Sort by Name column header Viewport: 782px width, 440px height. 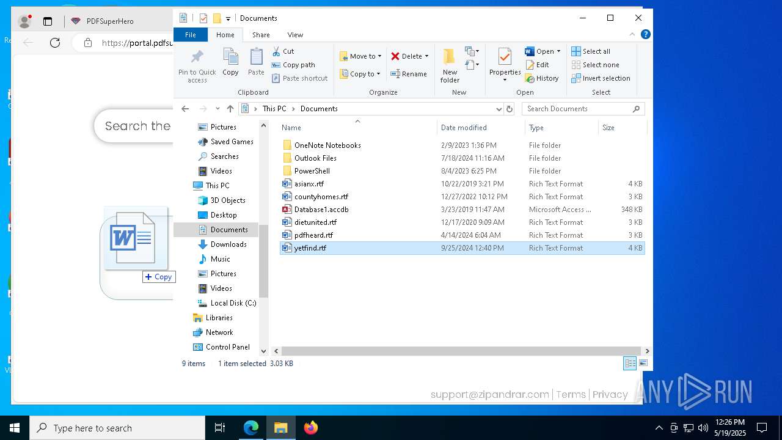[x=357, y=128]
